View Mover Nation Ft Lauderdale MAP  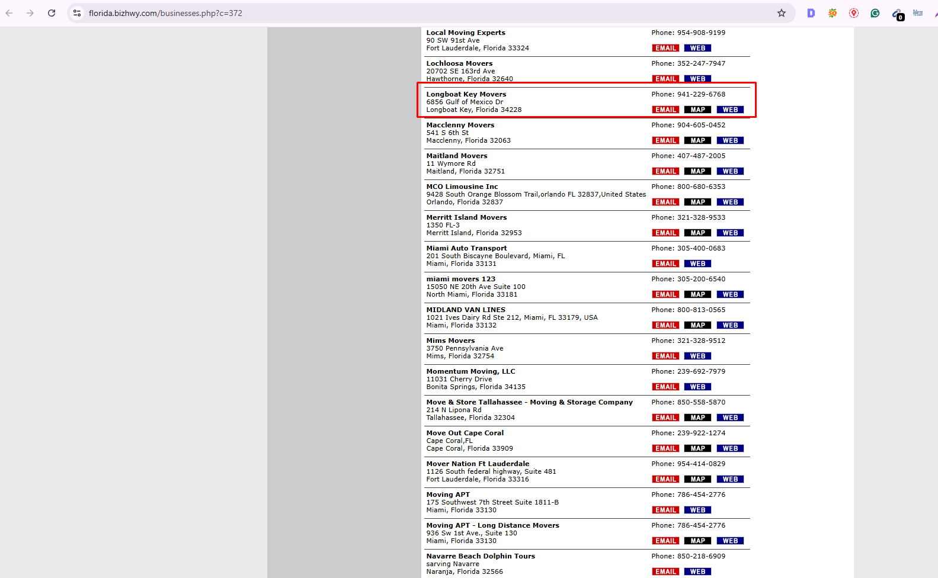(697, 480)
